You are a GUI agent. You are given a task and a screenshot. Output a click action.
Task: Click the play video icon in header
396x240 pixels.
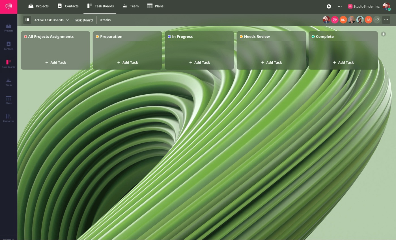click(x=329, y=6)
